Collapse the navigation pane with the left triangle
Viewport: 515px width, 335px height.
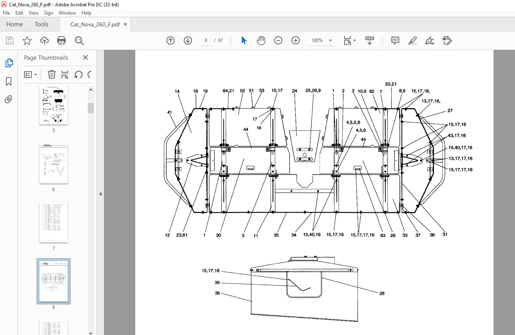click(x=100, y=194)
